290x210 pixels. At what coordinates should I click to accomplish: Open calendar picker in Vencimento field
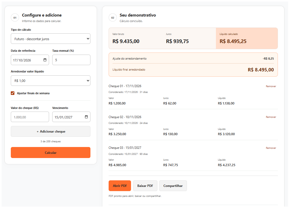86,117
